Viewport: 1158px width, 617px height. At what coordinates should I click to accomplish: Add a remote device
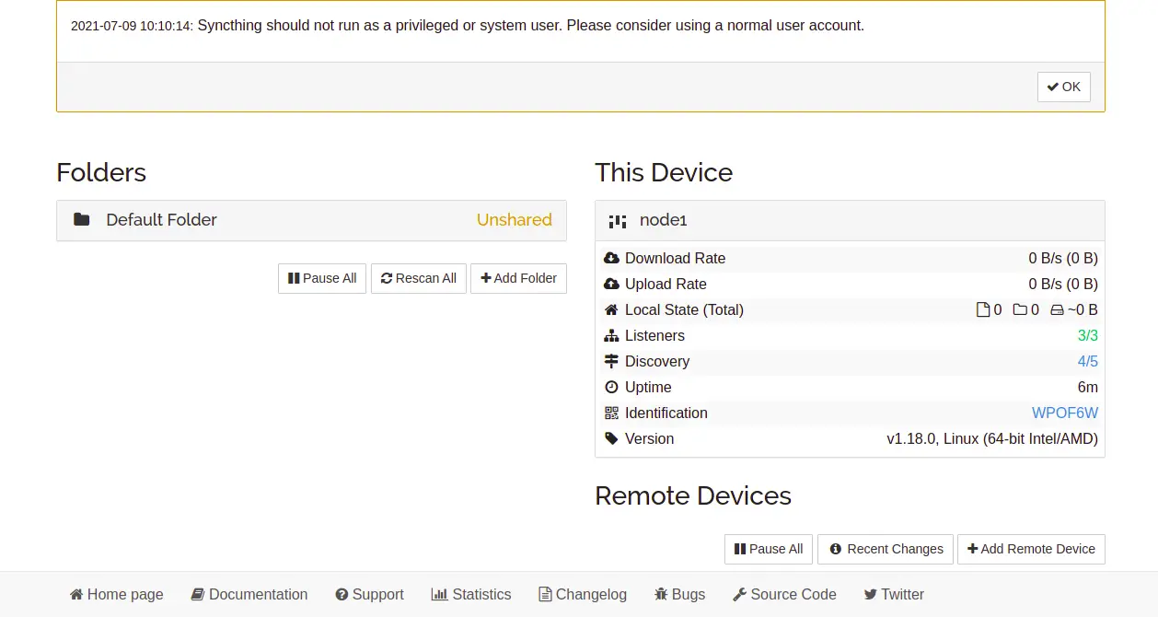coord(1031,549)
